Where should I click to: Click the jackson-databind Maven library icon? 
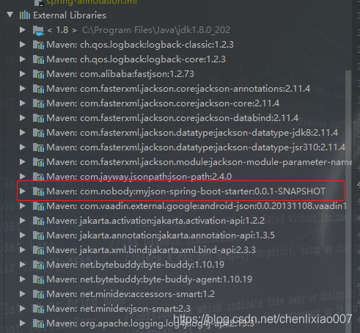click(38, 118)
